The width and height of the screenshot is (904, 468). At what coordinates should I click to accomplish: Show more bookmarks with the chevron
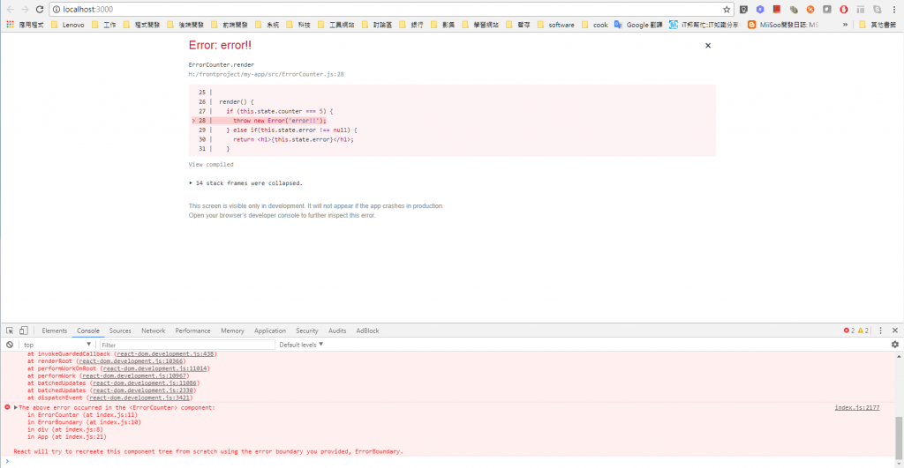click(x=845, y=25)
